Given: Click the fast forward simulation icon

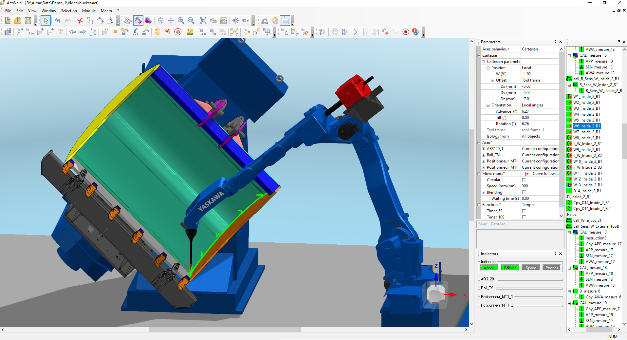Looking at the screenshot, I should click(345, 32).
